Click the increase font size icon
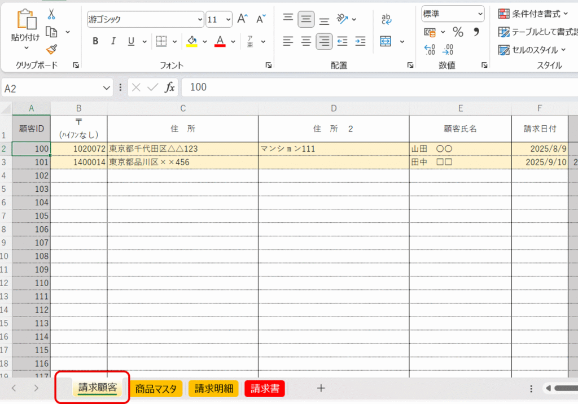The height and width of the screenshot is (404, 578). 242,19
